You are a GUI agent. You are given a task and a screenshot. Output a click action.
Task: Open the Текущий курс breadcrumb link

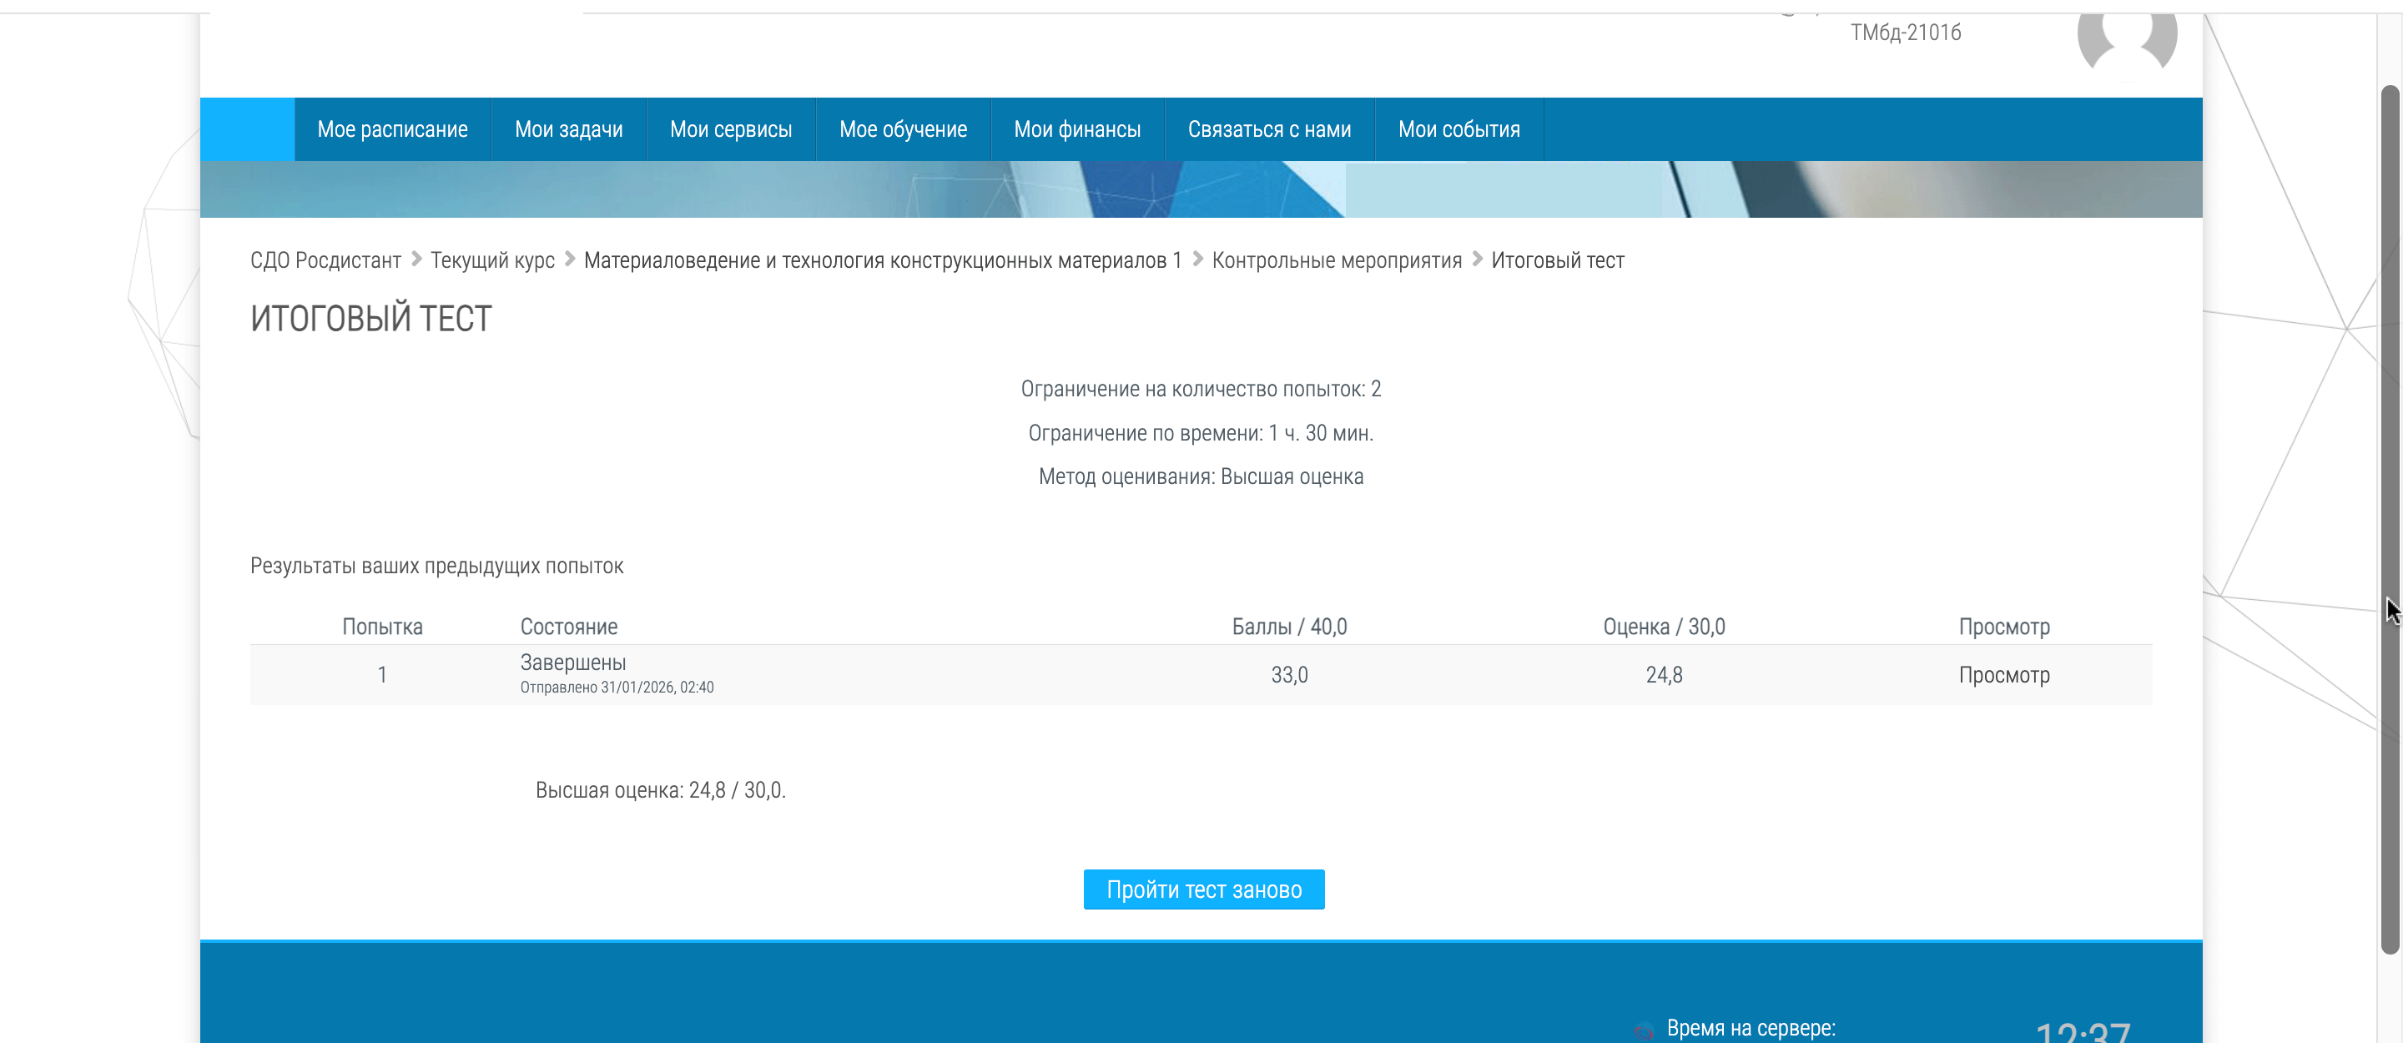[x=492, y=260]
